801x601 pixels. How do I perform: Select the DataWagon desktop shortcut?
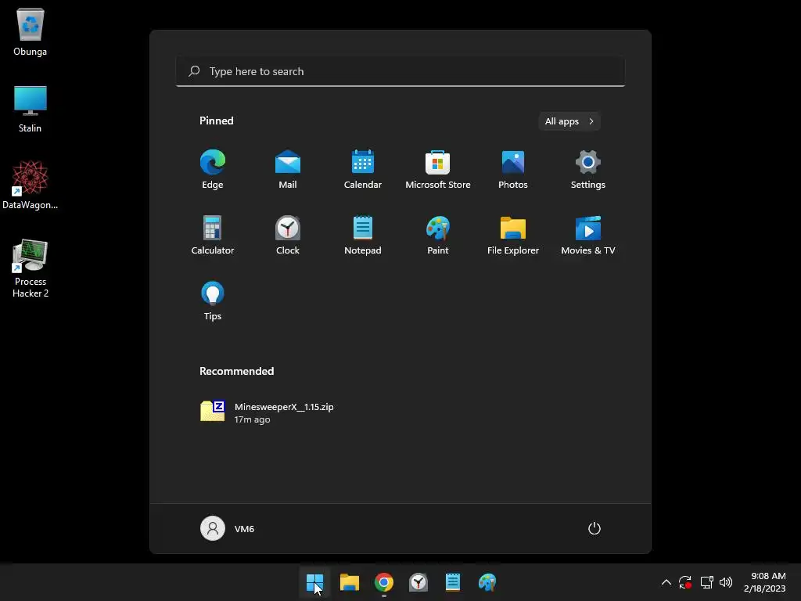click(x=31, y=185)
